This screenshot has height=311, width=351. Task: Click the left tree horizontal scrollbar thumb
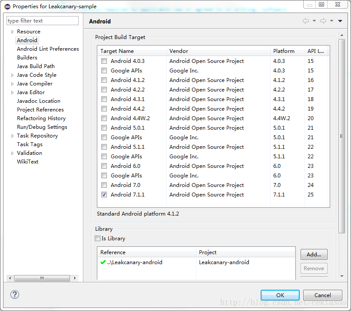point(42,278)
